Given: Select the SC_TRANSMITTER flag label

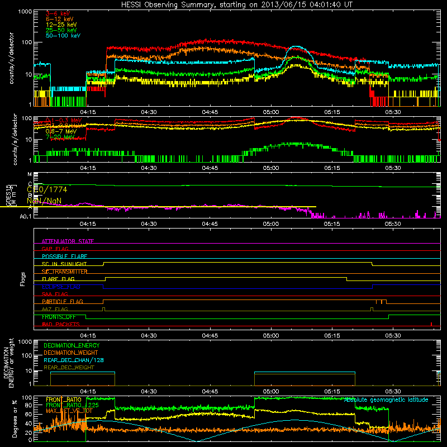Looking at the screenshot, I should pyautogui.click(x=64, y=272).
